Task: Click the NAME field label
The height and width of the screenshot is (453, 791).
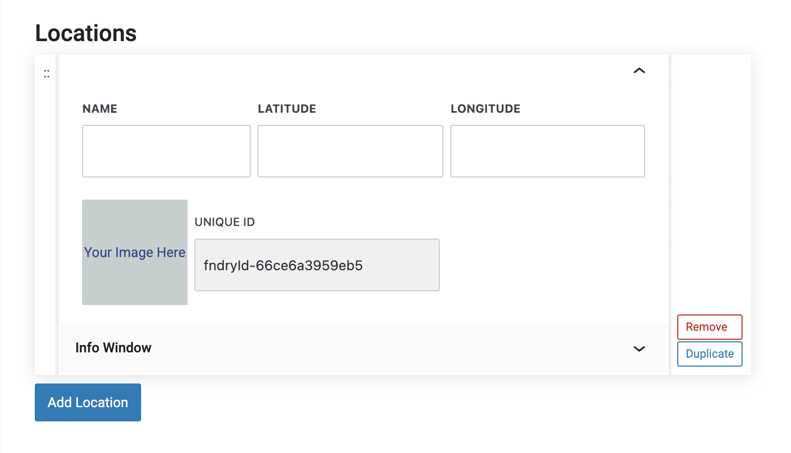Action: coord(100,109)
